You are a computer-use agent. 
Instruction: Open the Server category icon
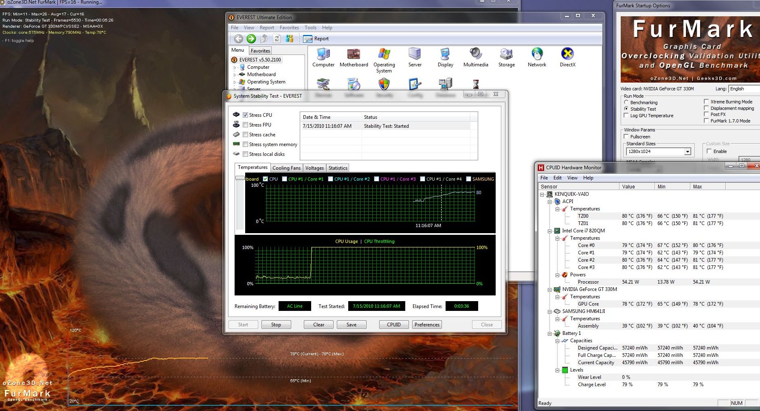[x=415, y=57]
